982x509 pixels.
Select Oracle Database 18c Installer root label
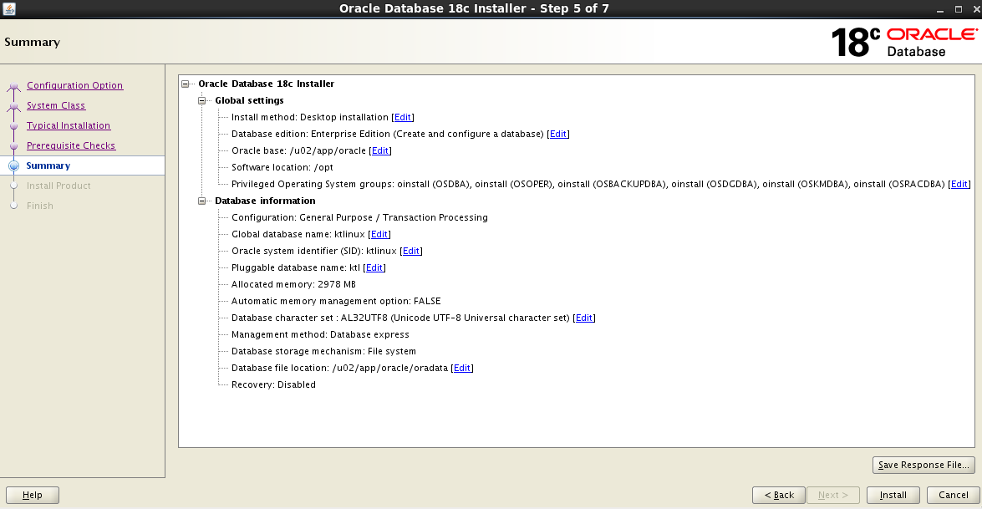click(266, 84)
